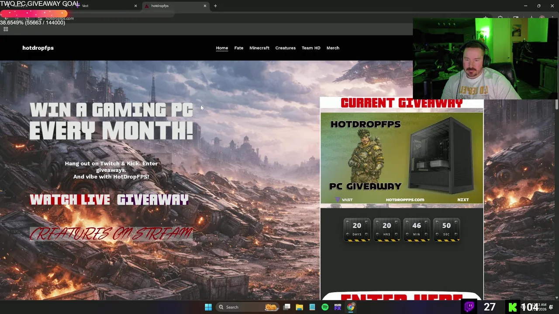Click the NZXT logo on the banner
This screenshot has width=559, height=314.
coord(463,200)
